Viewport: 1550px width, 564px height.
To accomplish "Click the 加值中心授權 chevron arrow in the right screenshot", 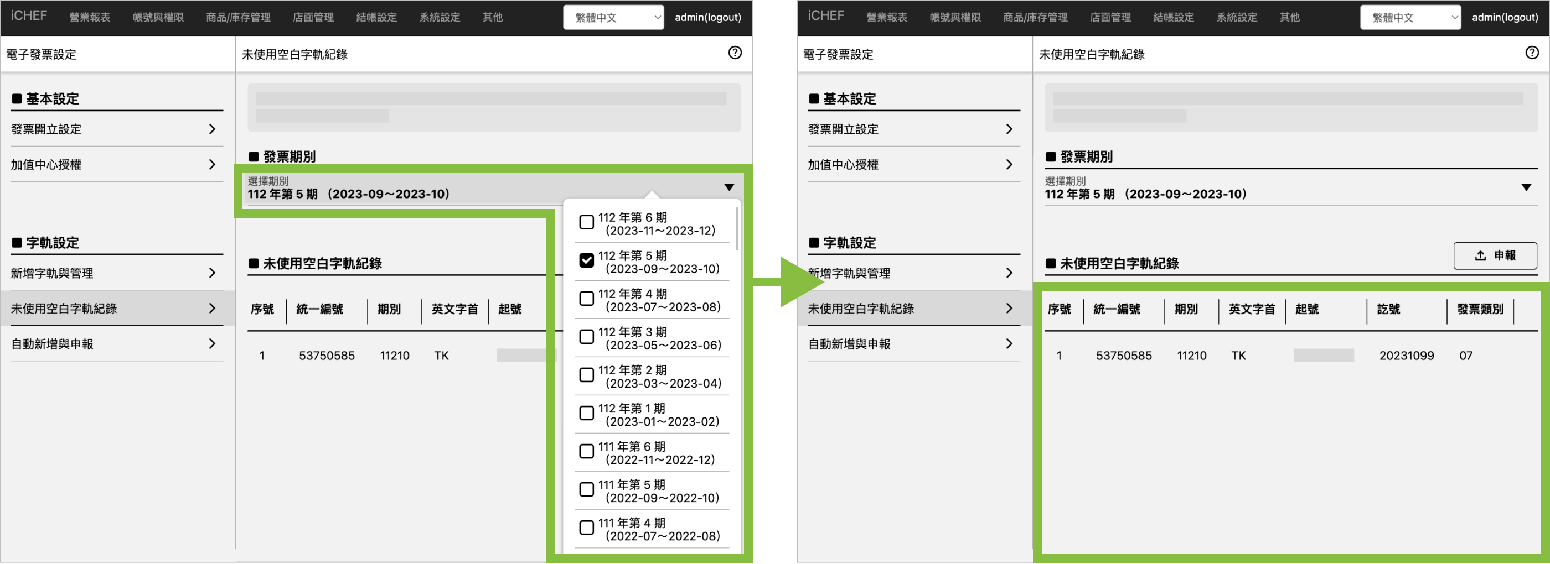I will coord(1009,165).
